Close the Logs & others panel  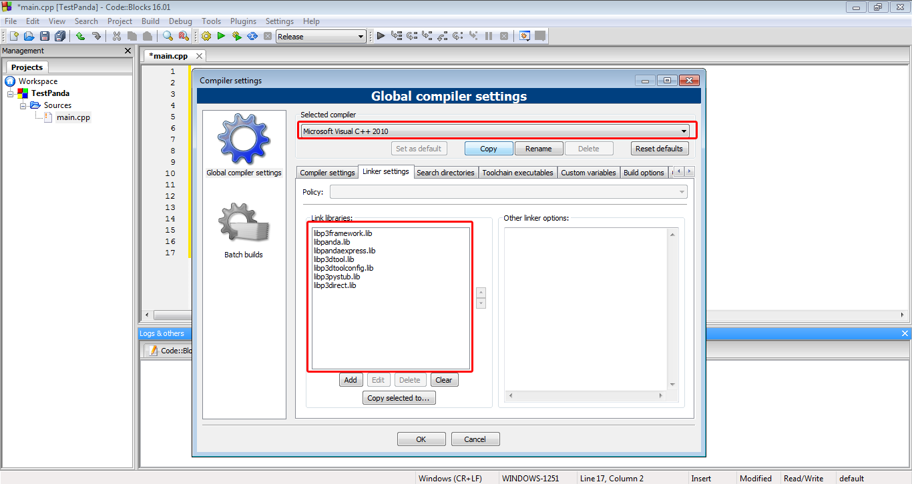pyautogui.click(x=905, y=333)
